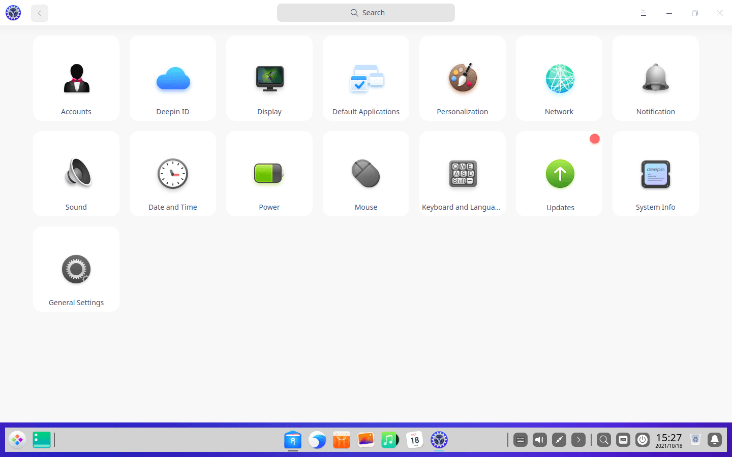This screenshot has height=457, width=732.
Task: Open the Personalization module
Action: coord(462,78)
